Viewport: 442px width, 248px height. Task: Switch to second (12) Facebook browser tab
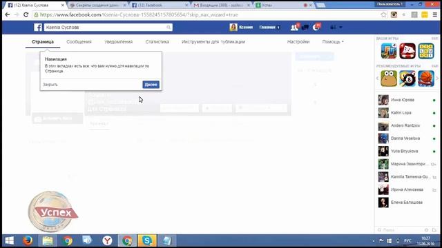pos(160,5)
